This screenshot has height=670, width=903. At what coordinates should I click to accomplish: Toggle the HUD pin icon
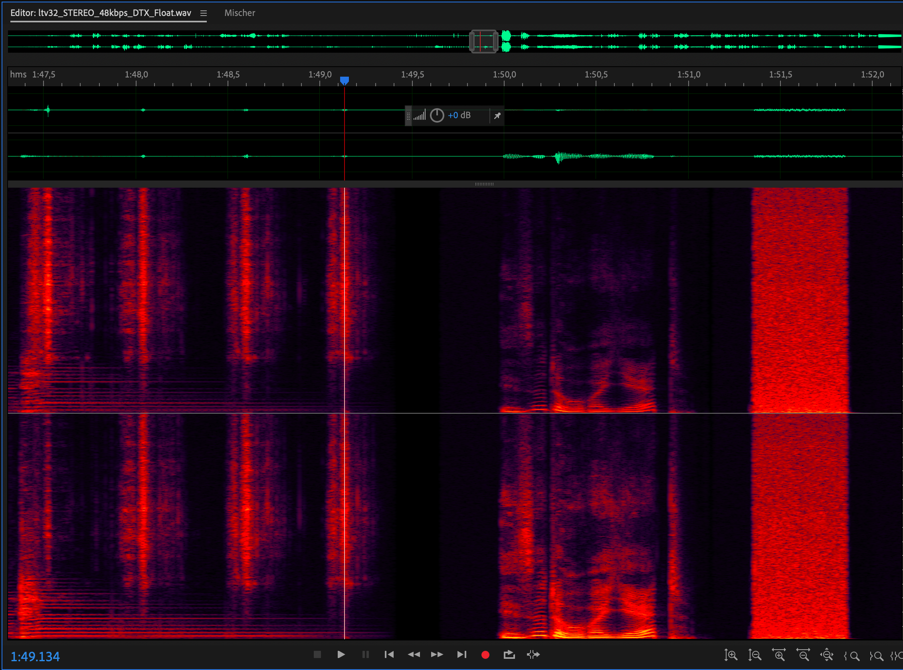click(497, 116)
